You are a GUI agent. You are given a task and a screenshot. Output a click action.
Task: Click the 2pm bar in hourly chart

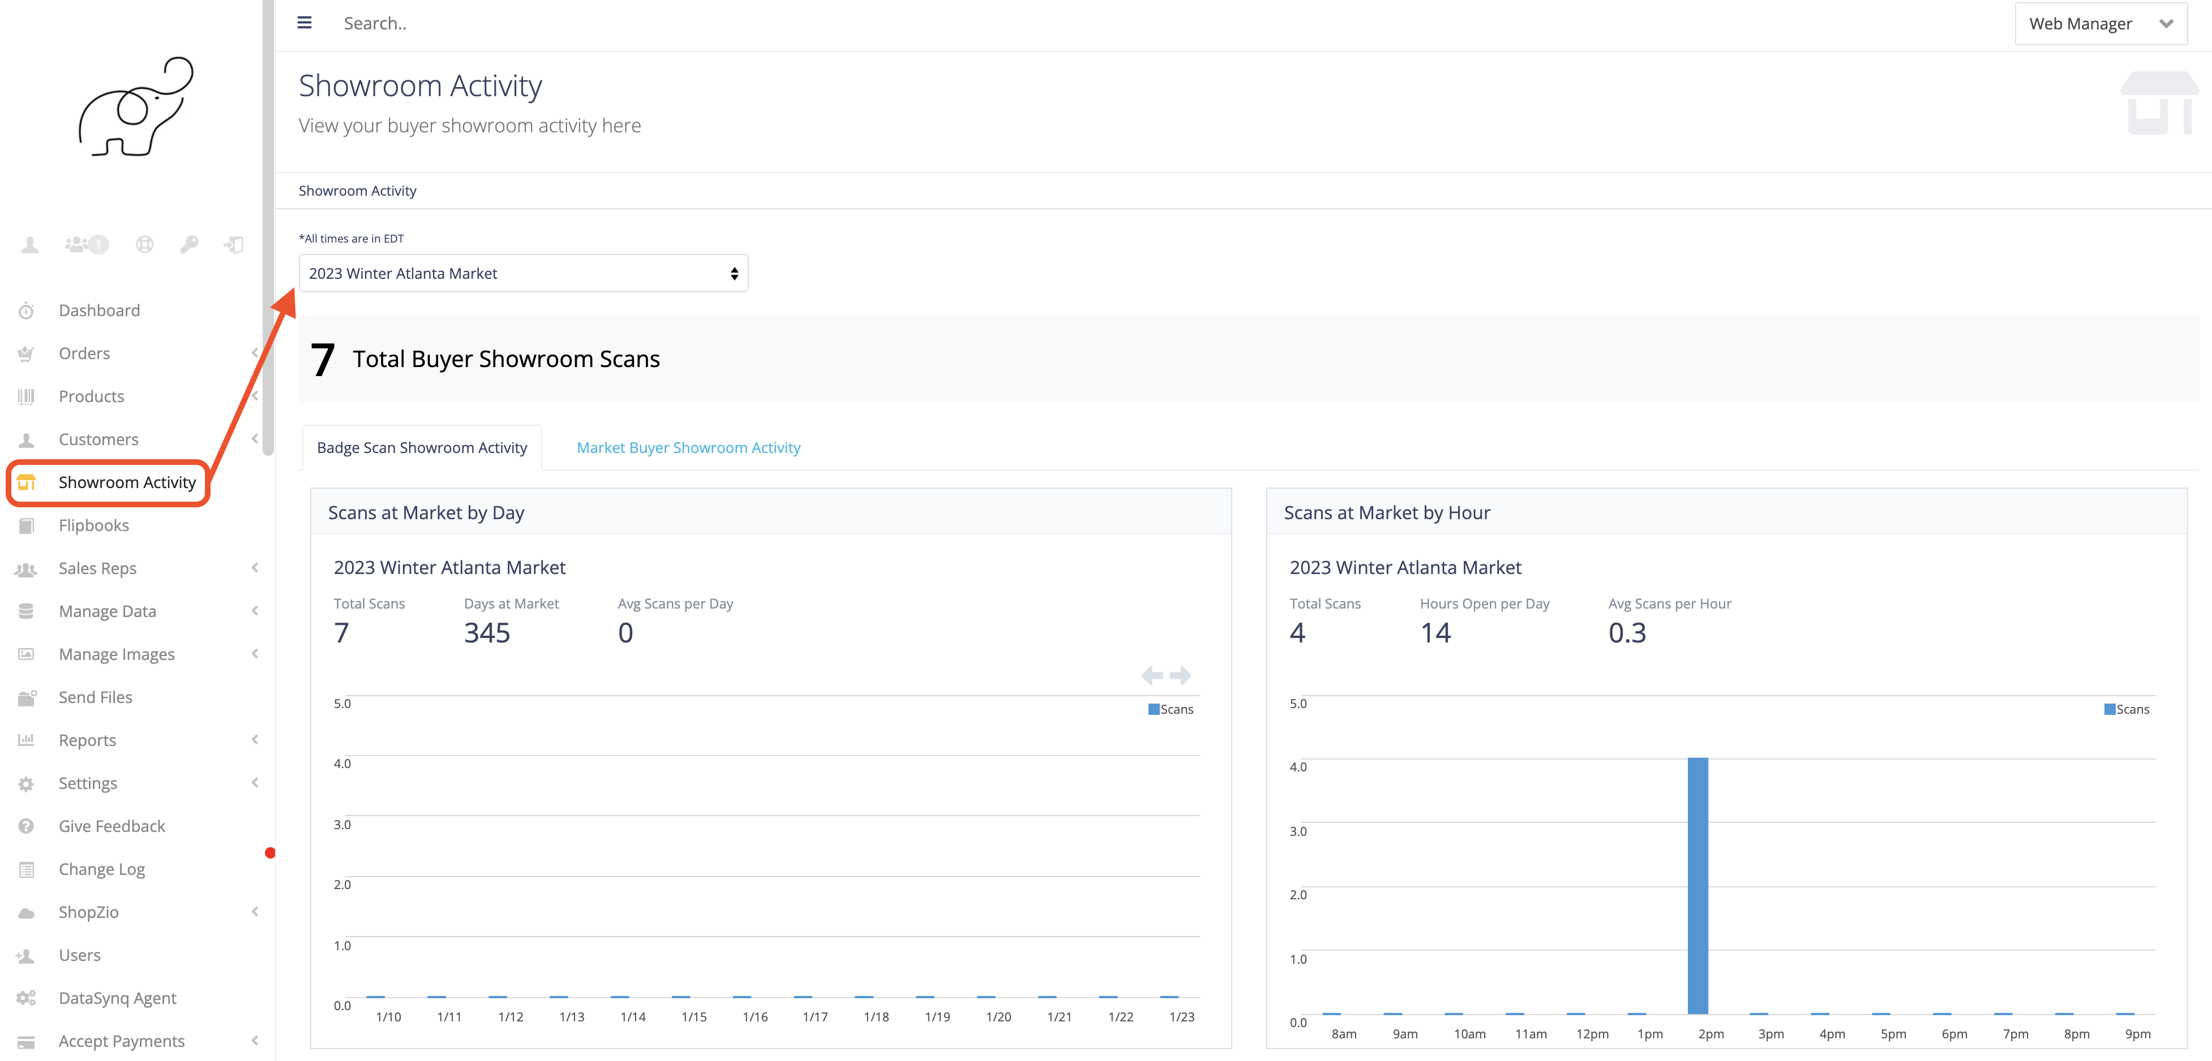1697,886
